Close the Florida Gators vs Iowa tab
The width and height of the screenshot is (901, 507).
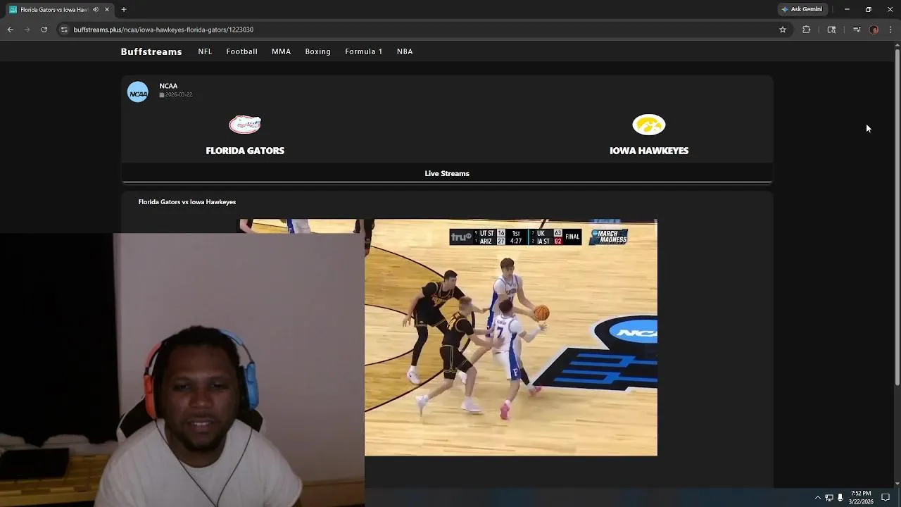click(107, 9)
